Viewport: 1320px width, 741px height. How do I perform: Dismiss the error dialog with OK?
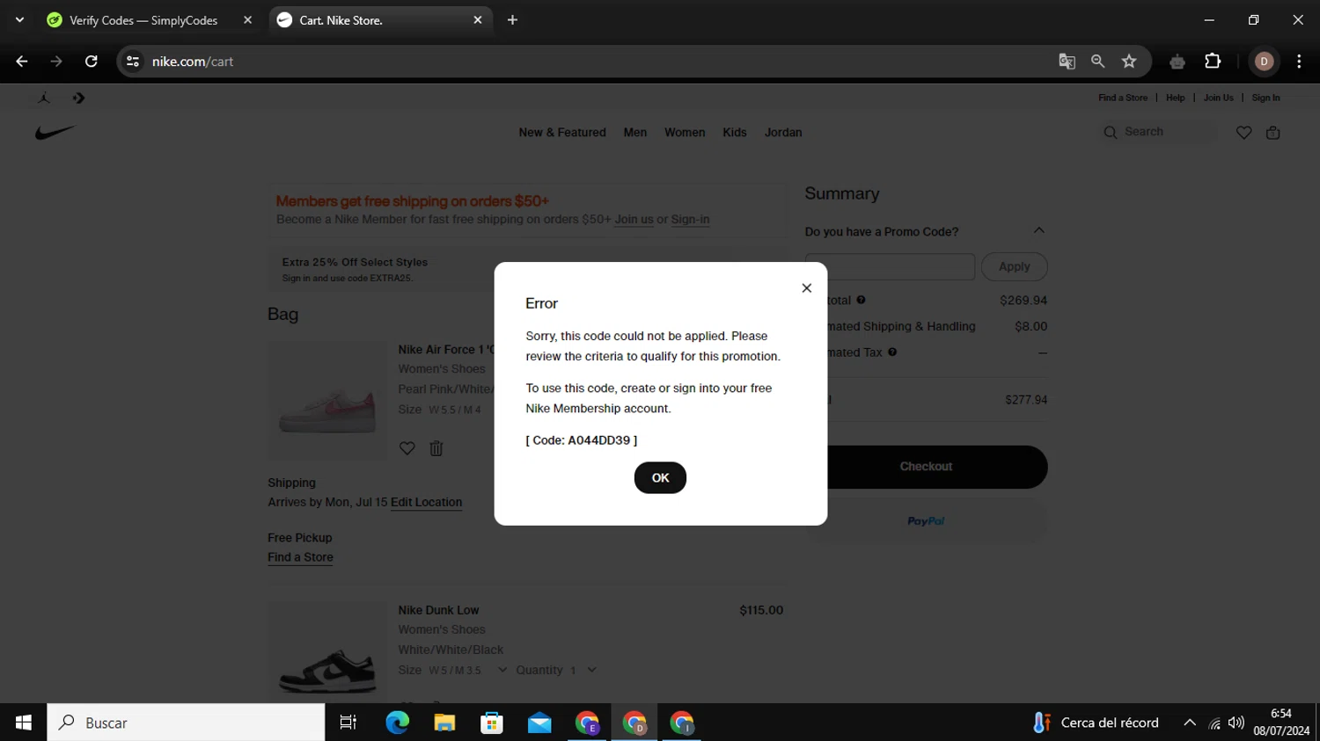click(660, 477)
